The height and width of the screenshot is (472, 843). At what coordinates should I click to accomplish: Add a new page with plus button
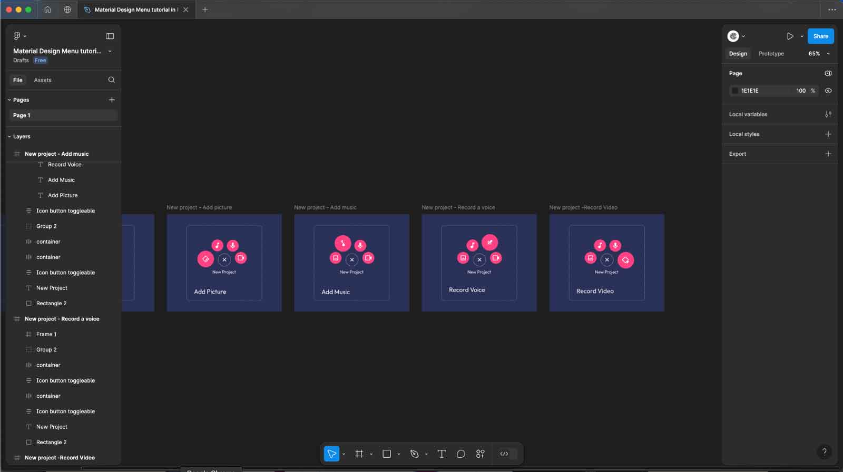[x=112, y=100]
